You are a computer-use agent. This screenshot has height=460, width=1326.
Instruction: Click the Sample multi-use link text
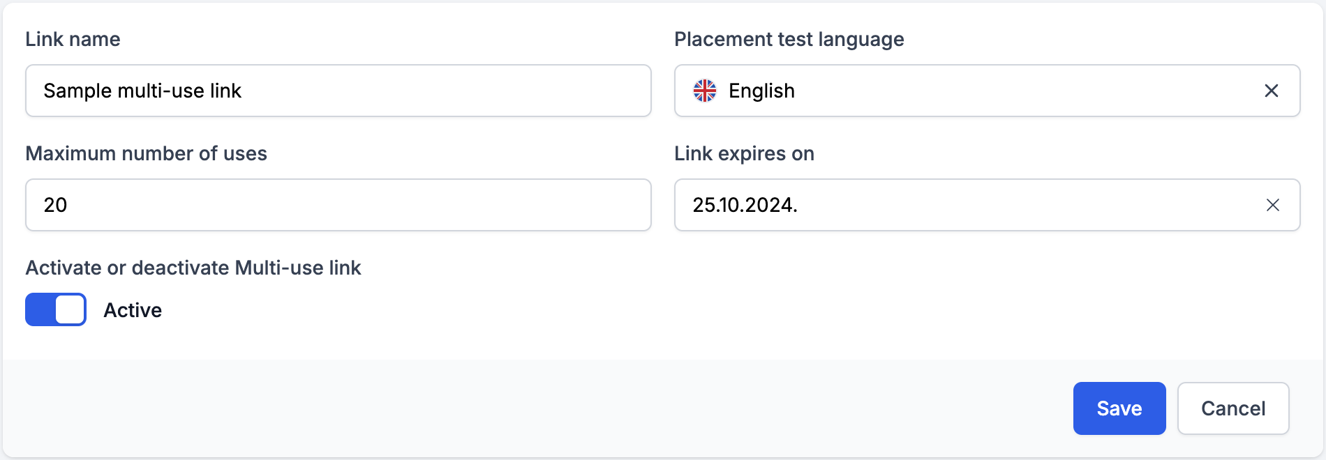[x=142, y=91]
